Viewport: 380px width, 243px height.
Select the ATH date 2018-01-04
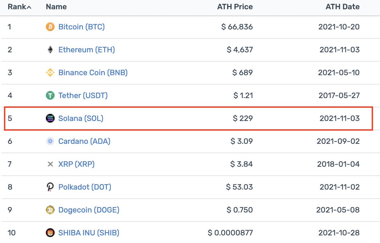pos(339,164)
